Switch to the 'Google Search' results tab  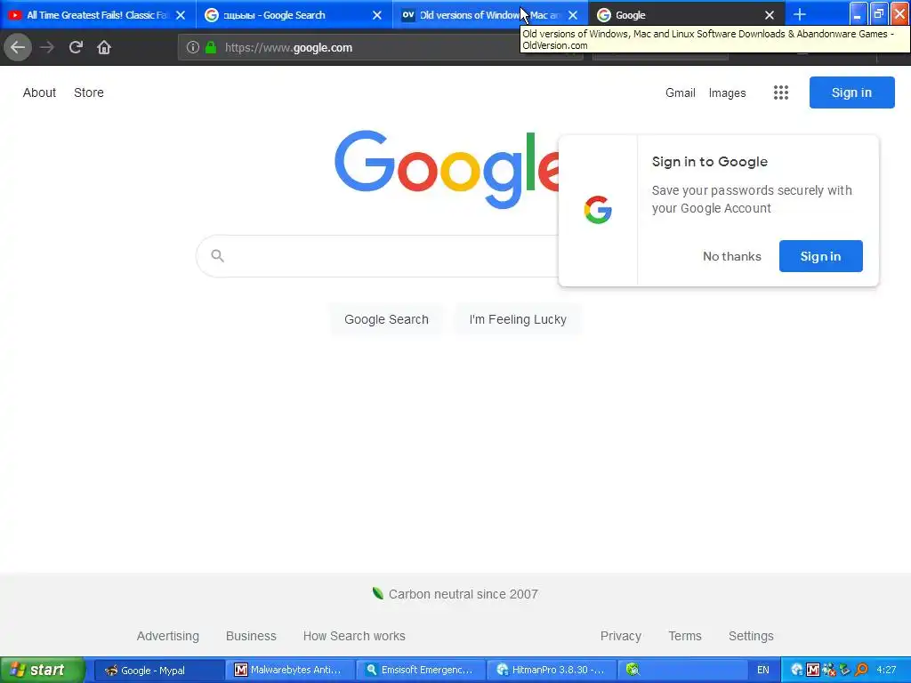(x=294, y=15)
